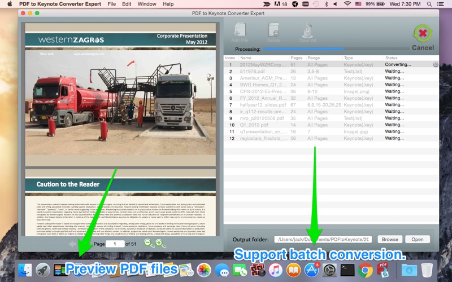Open Google Chrome in the Dock

(x=365, y=270)
